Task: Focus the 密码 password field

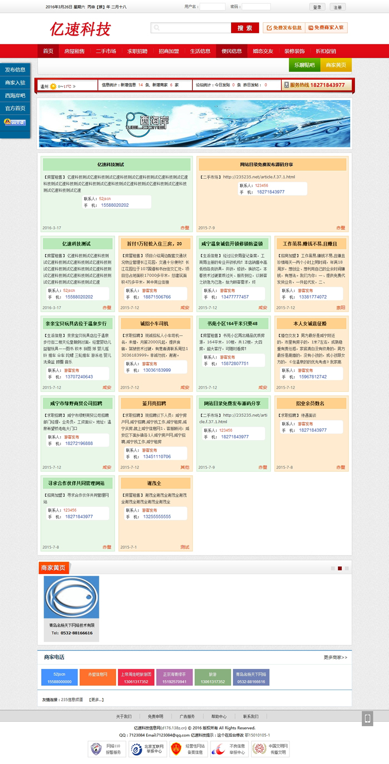Action: click(256, 7)
